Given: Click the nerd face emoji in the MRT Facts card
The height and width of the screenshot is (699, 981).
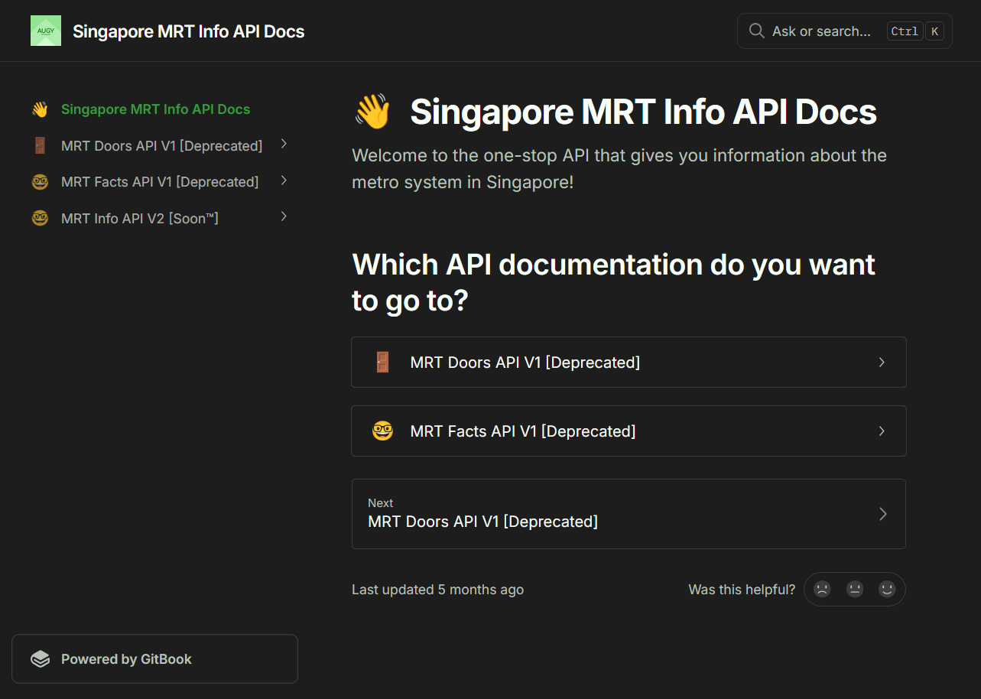Looking at the screenshot, I should [382, 431].
